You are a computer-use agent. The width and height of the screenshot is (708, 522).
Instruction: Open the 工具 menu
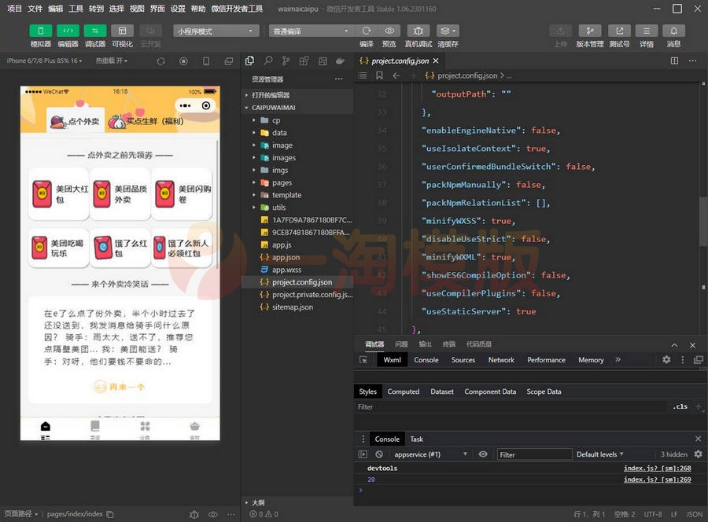coord(76,9)
